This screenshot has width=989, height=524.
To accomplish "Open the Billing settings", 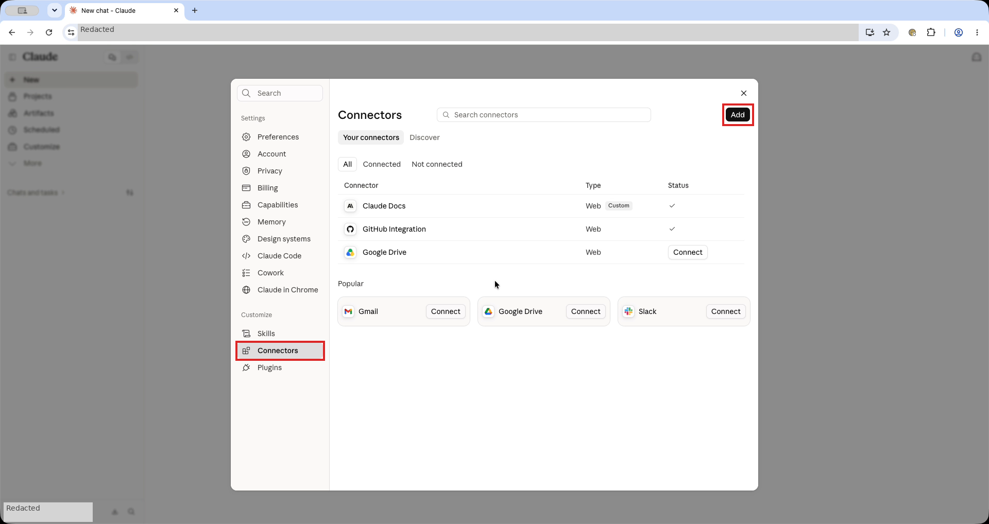I will 280,188.
